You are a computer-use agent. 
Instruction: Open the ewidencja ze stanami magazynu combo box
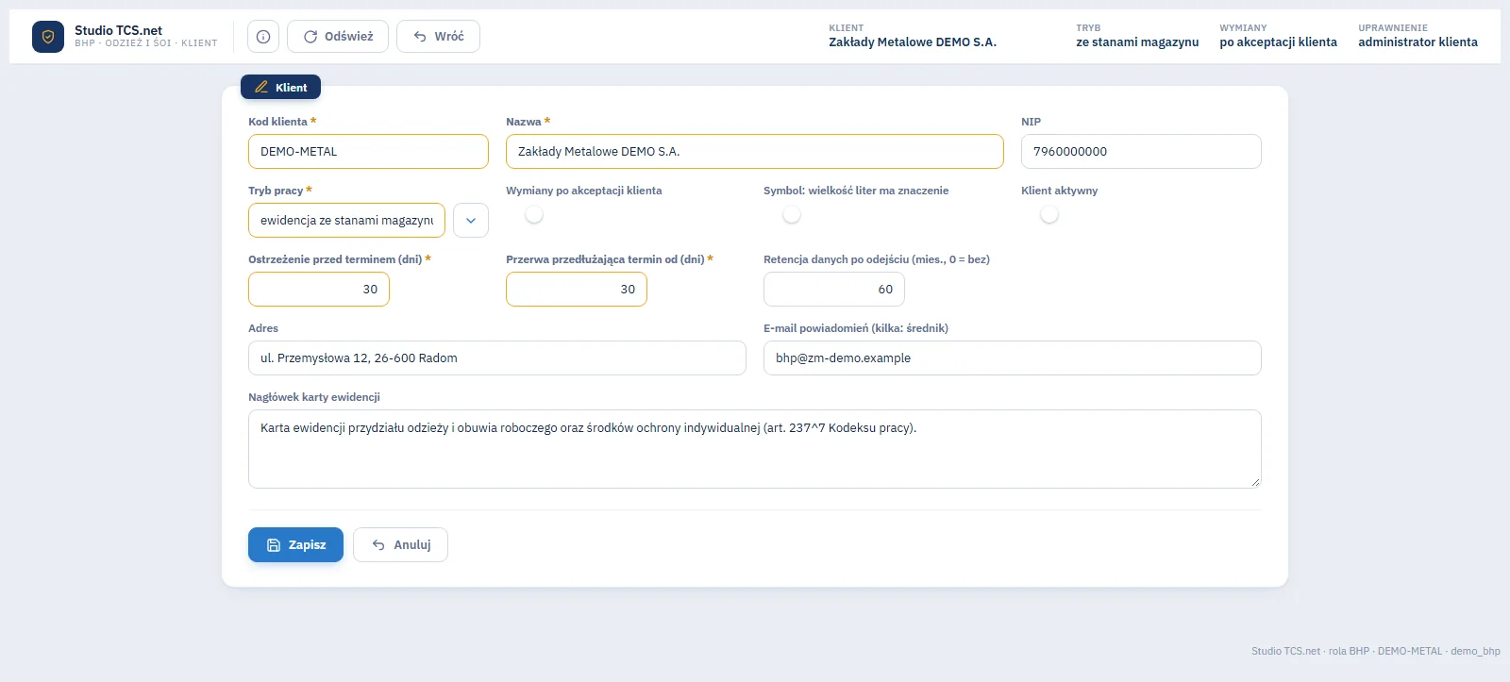click(x=346, y=221)
